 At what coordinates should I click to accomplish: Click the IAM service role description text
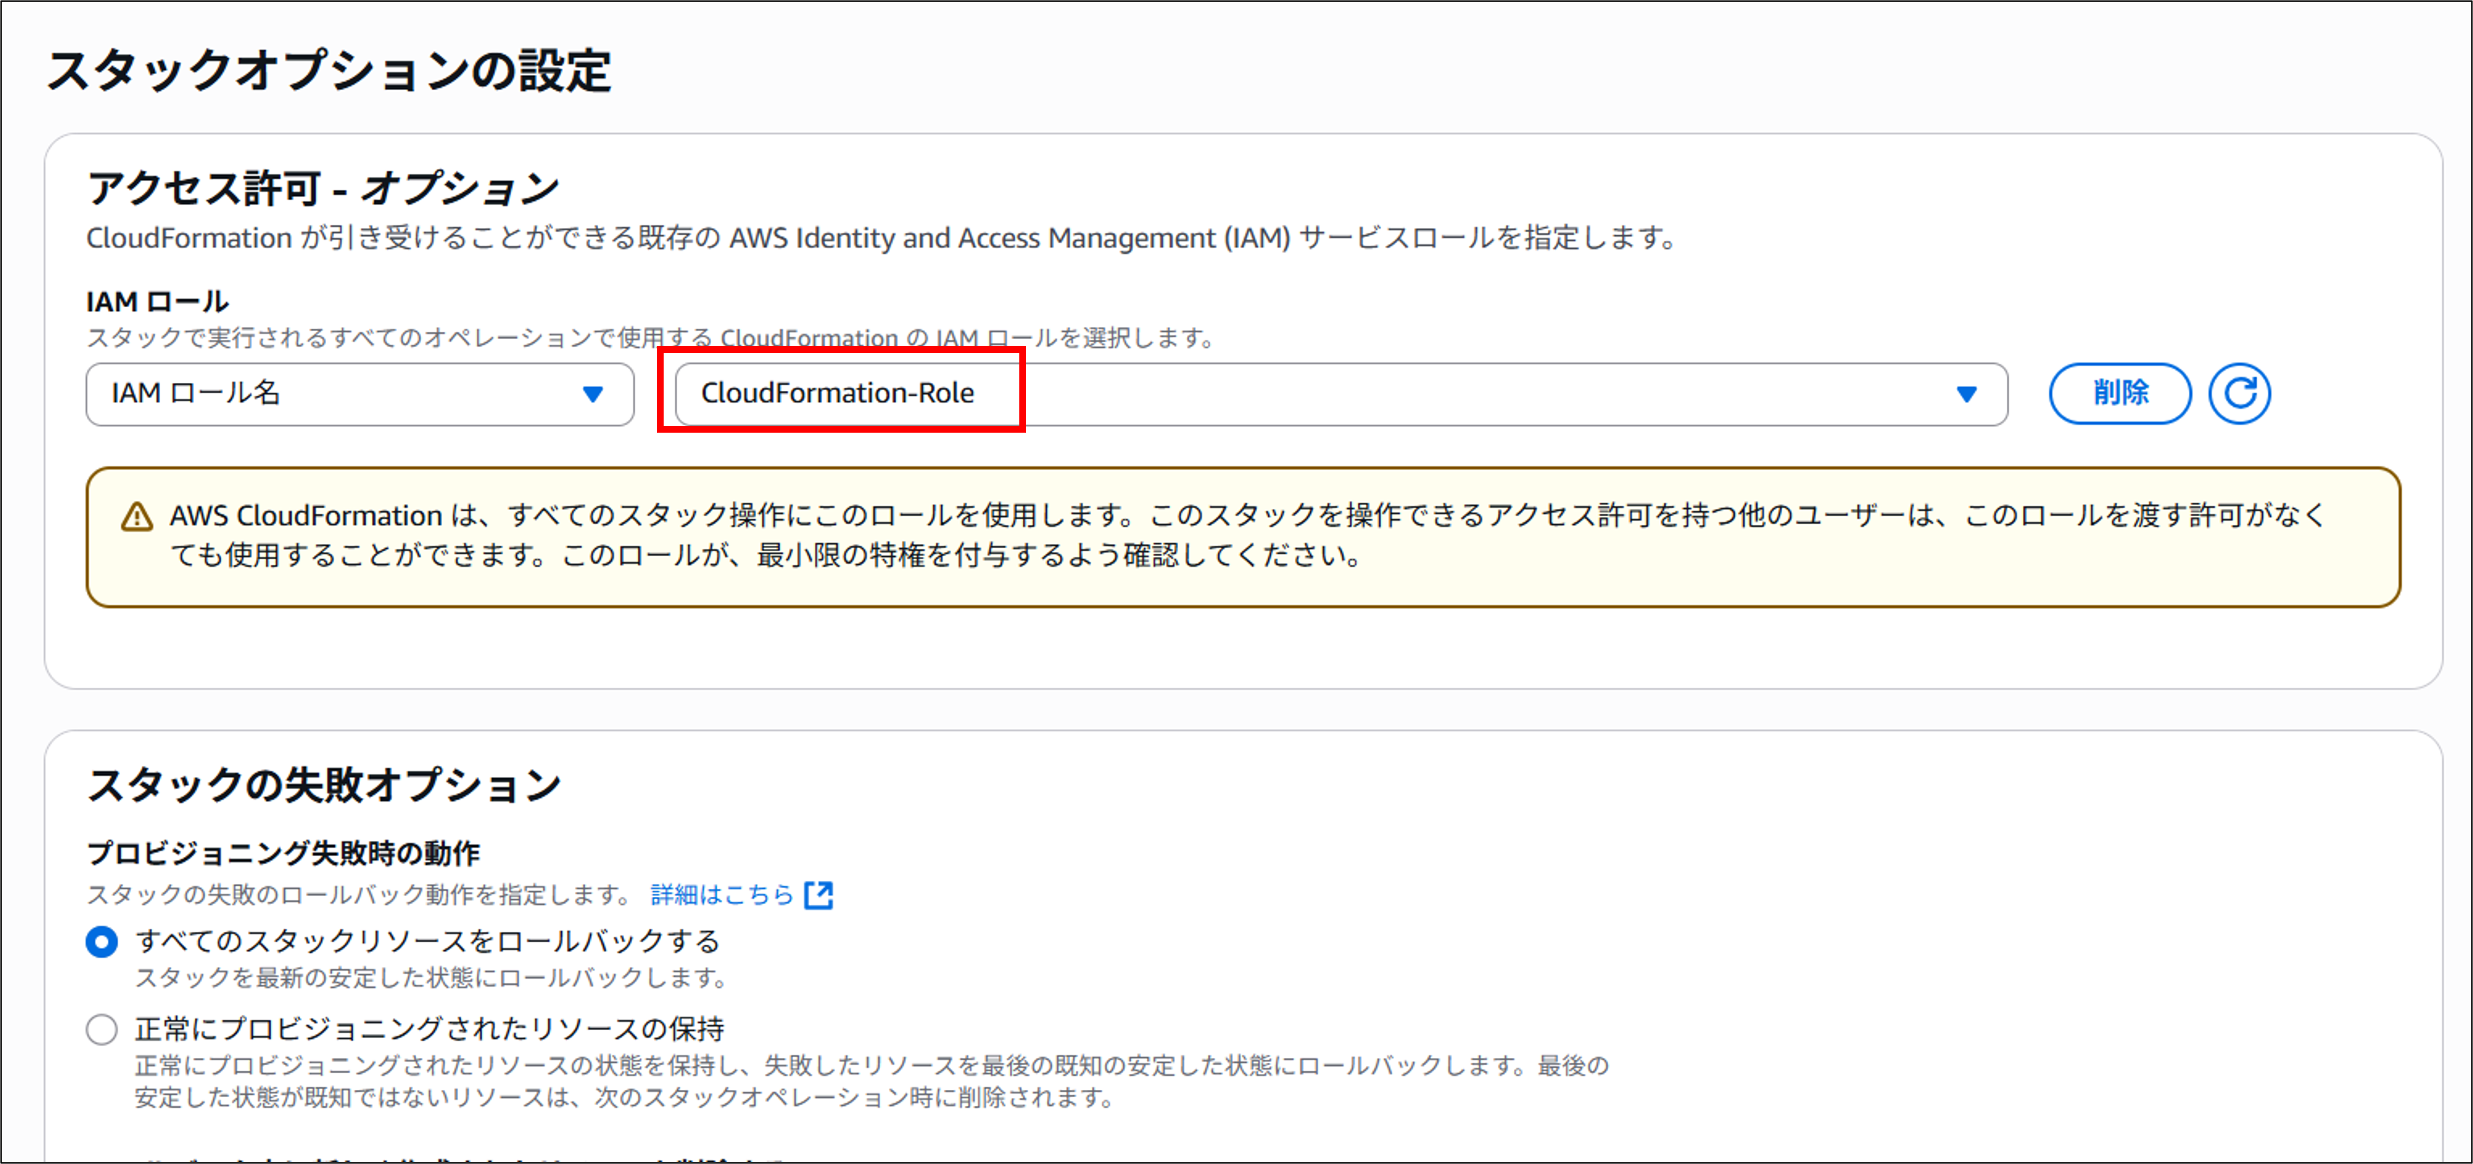pos(881,238)
